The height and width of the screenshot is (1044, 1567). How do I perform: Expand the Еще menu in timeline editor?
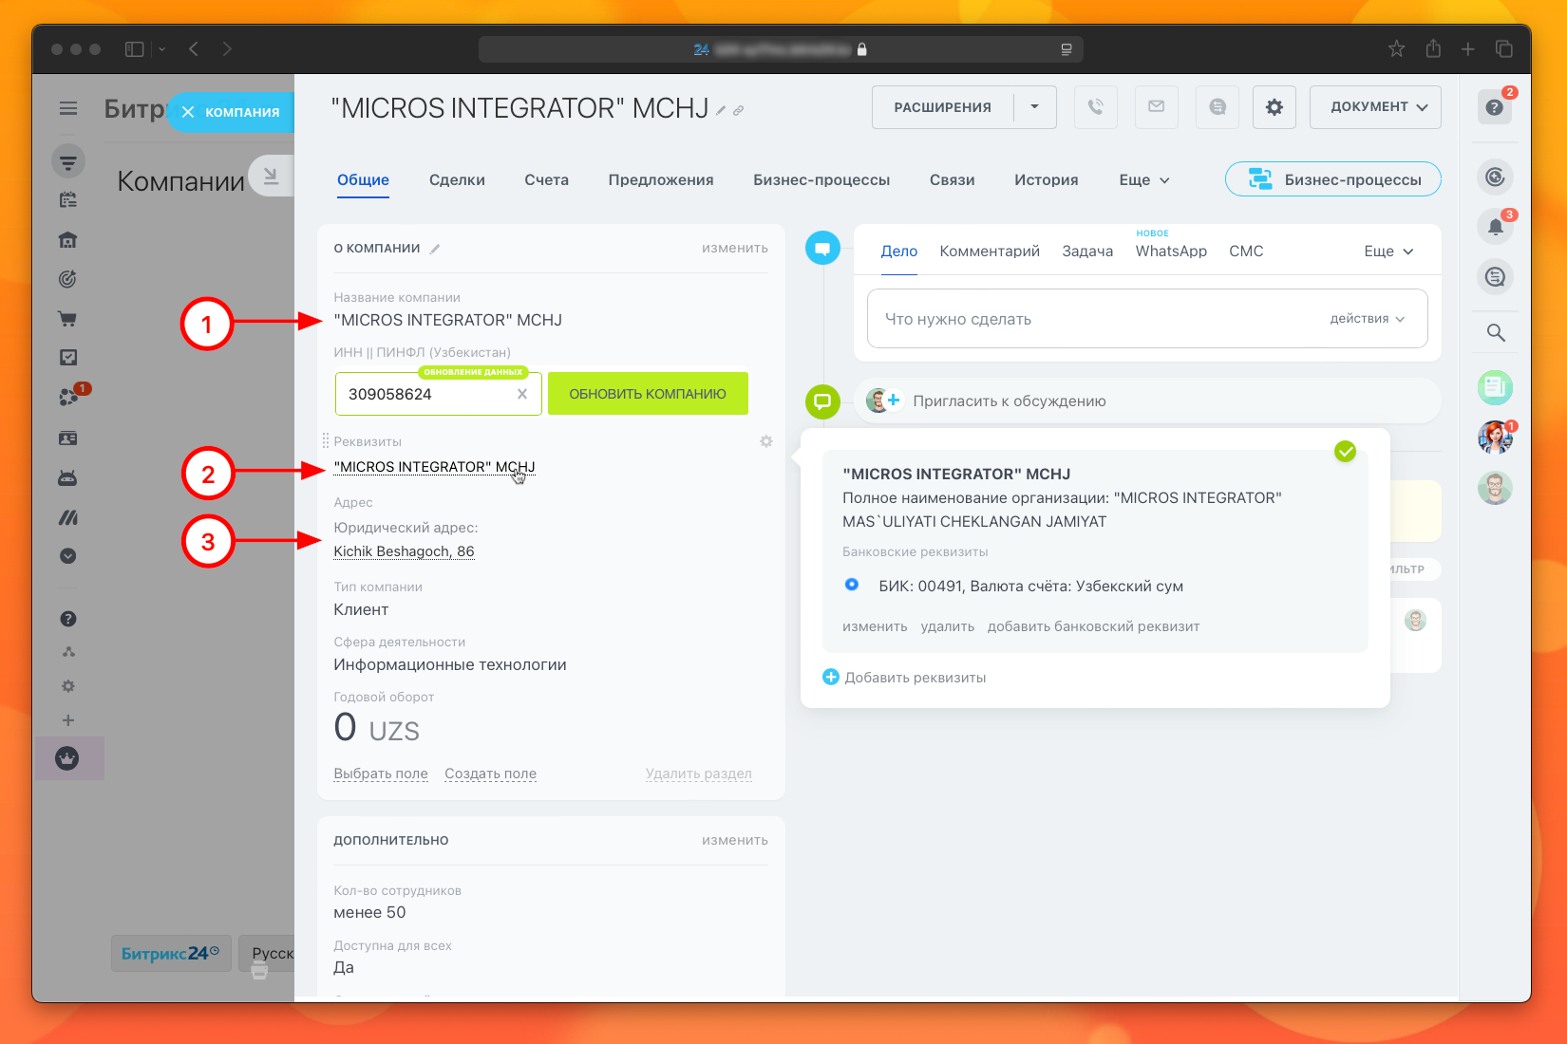[x=1388, y=252]
